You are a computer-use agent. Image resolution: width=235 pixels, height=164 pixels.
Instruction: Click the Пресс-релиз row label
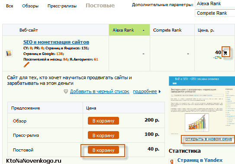26,135
